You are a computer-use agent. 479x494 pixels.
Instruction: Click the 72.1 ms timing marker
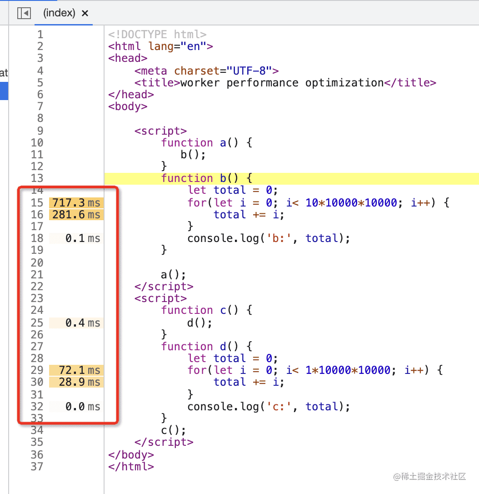point(76,370)
